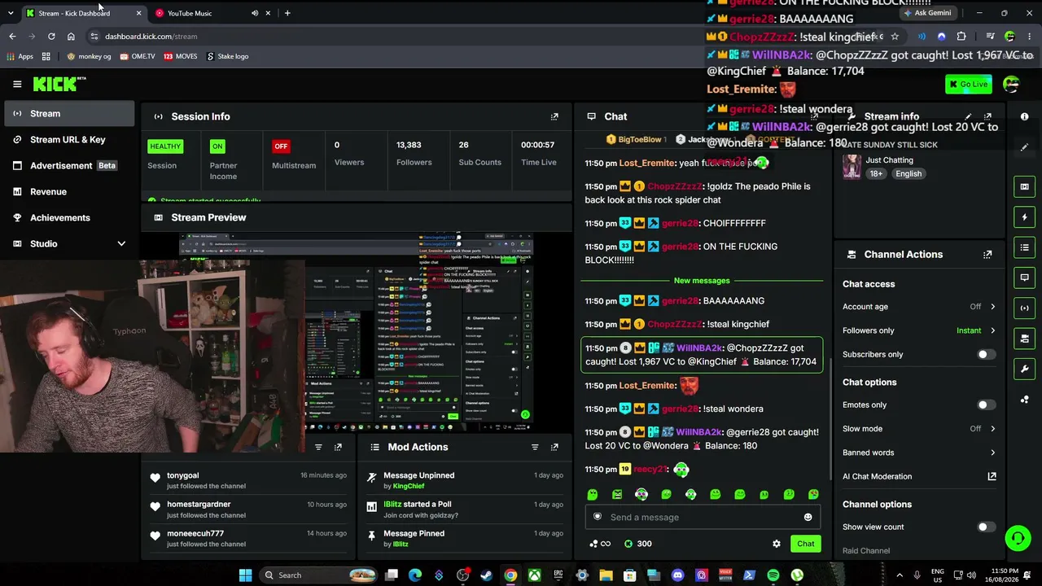This screenshot has height=586, width=1042.
Task: Click the info icon in right sidebar
Action: pyautogui.click(x=1025, y=116)
